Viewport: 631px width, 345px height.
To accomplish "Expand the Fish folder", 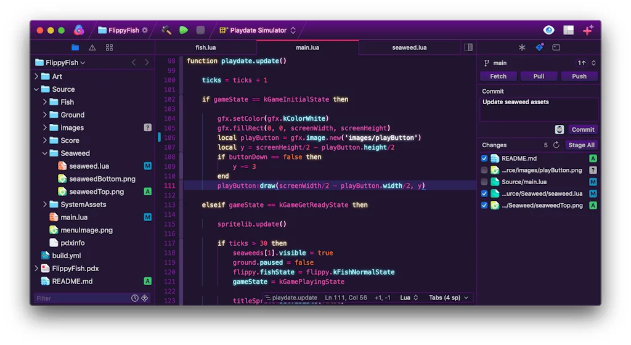I will tap(44, 102).
